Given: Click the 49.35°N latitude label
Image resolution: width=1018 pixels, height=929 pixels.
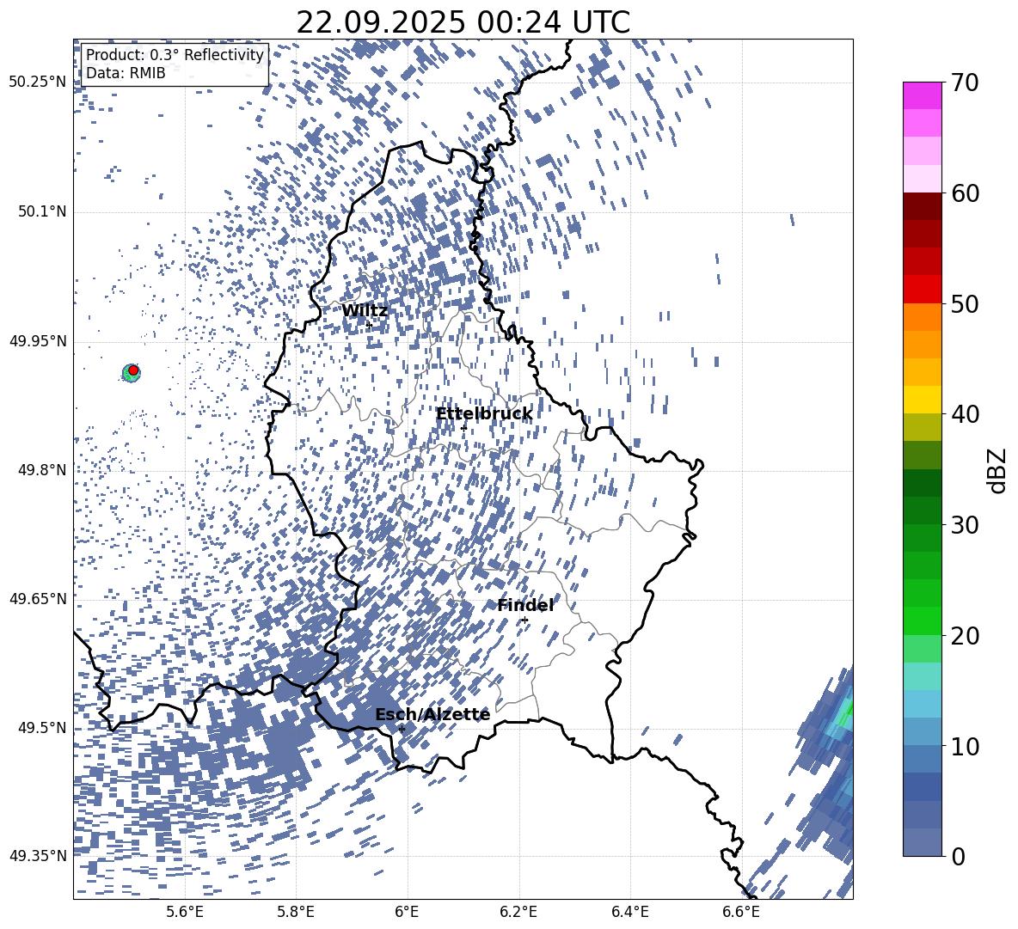Looking at the screenshot, I should [38, 856].
